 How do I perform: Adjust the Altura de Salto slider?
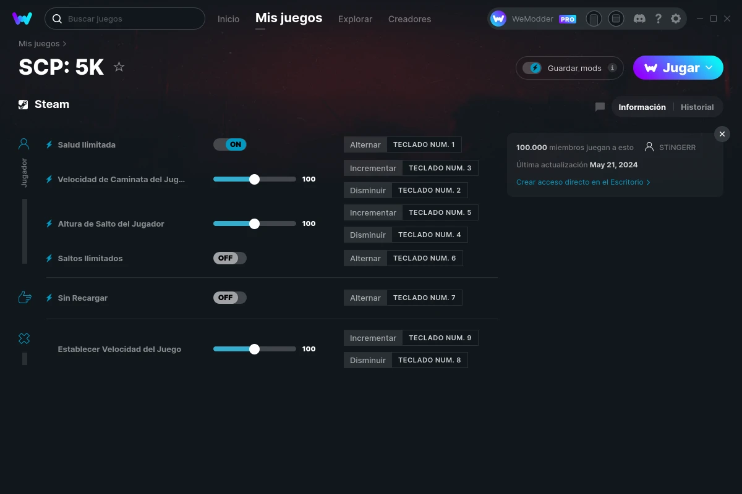254,224
